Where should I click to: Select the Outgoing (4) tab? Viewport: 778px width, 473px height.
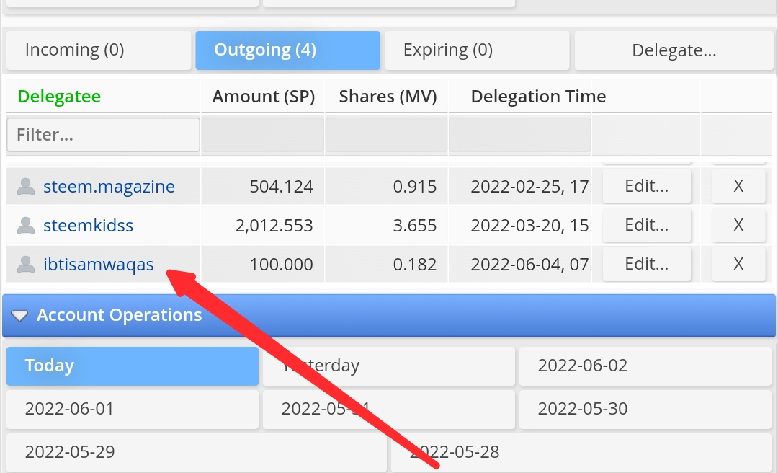(x=287, y=50)
